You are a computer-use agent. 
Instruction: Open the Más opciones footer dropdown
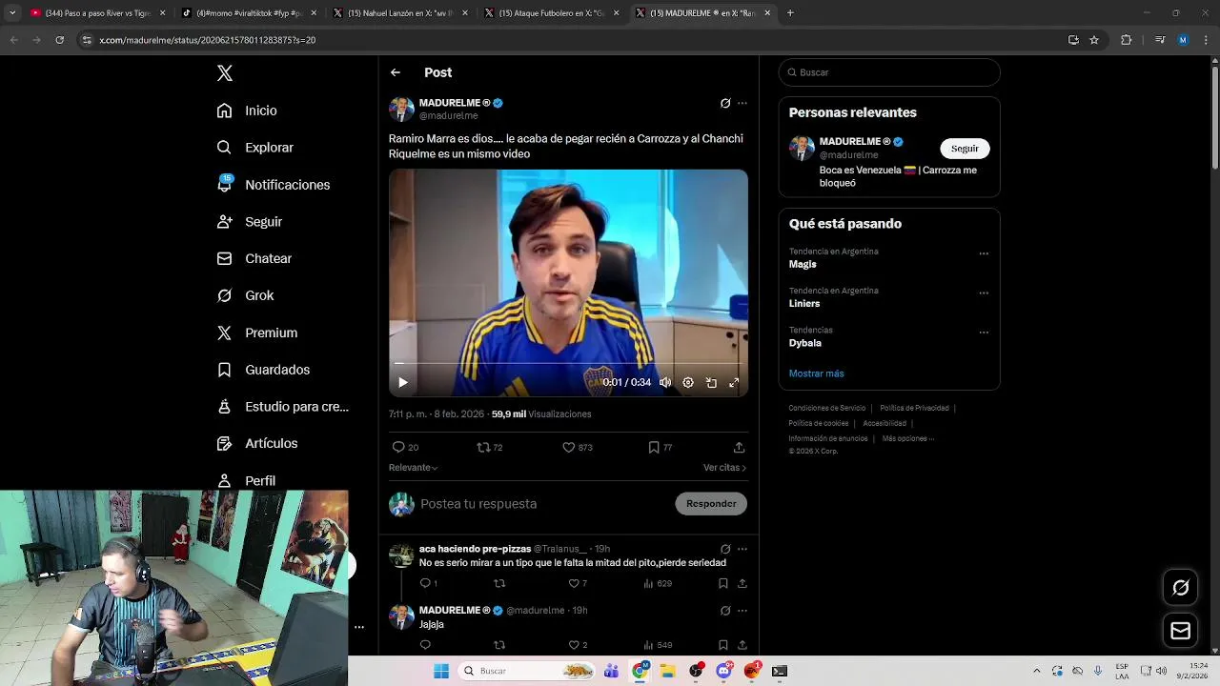tap(907, 438)
